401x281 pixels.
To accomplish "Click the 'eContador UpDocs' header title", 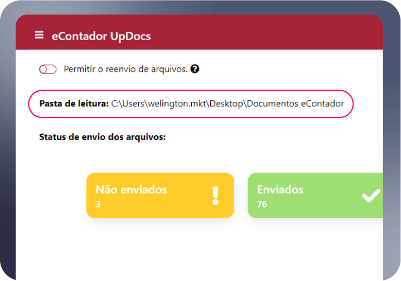I will click(x=101, y=36).
